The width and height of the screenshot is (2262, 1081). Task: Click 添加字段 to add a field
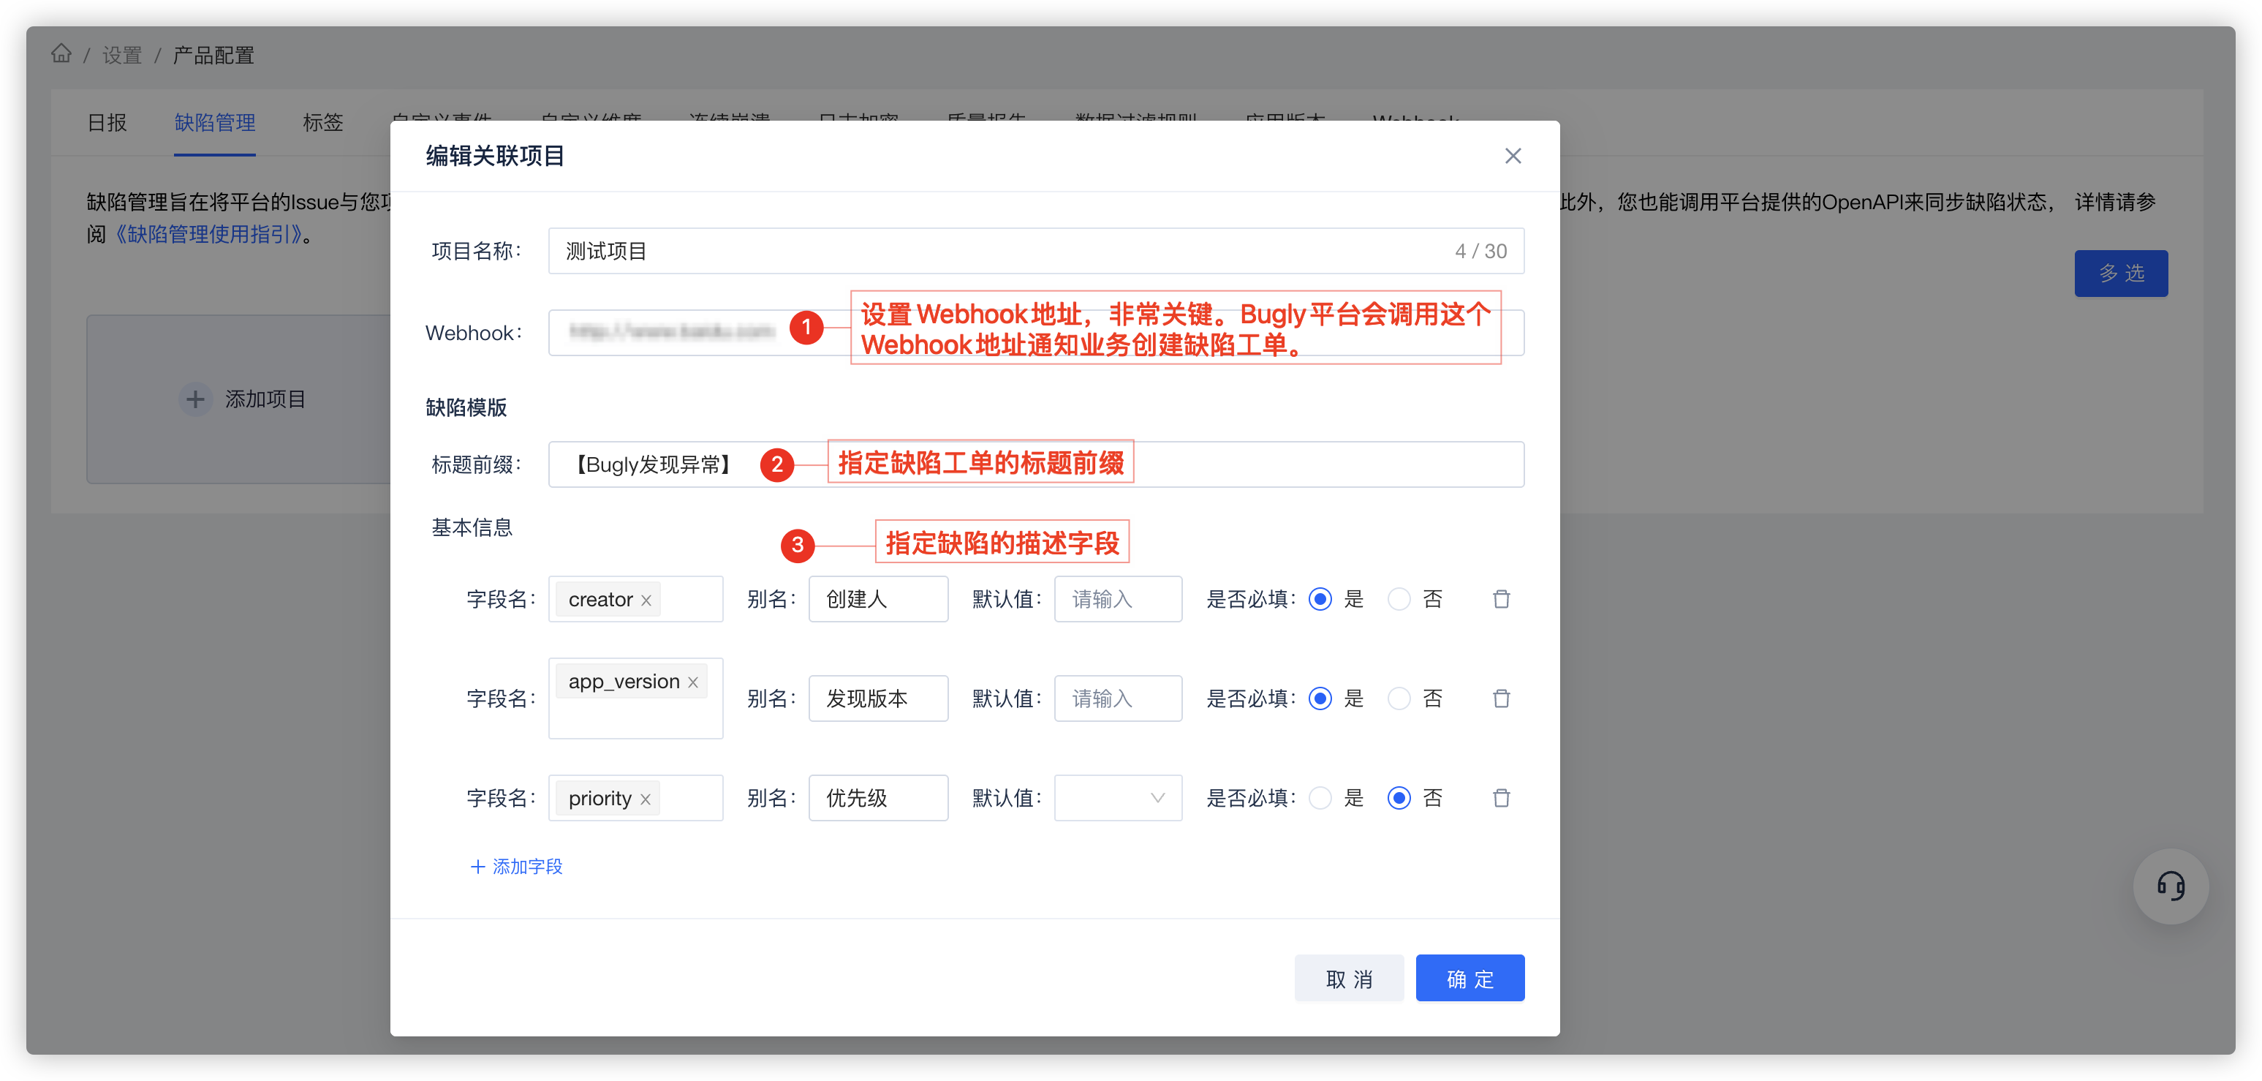[516, 867]
